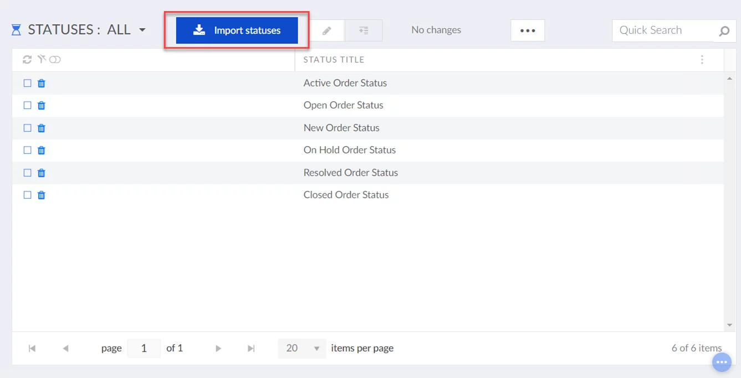Click the Import statuses button
Image resolution: width=741 pixels, height=378 pixels.
tap(237, 30)
